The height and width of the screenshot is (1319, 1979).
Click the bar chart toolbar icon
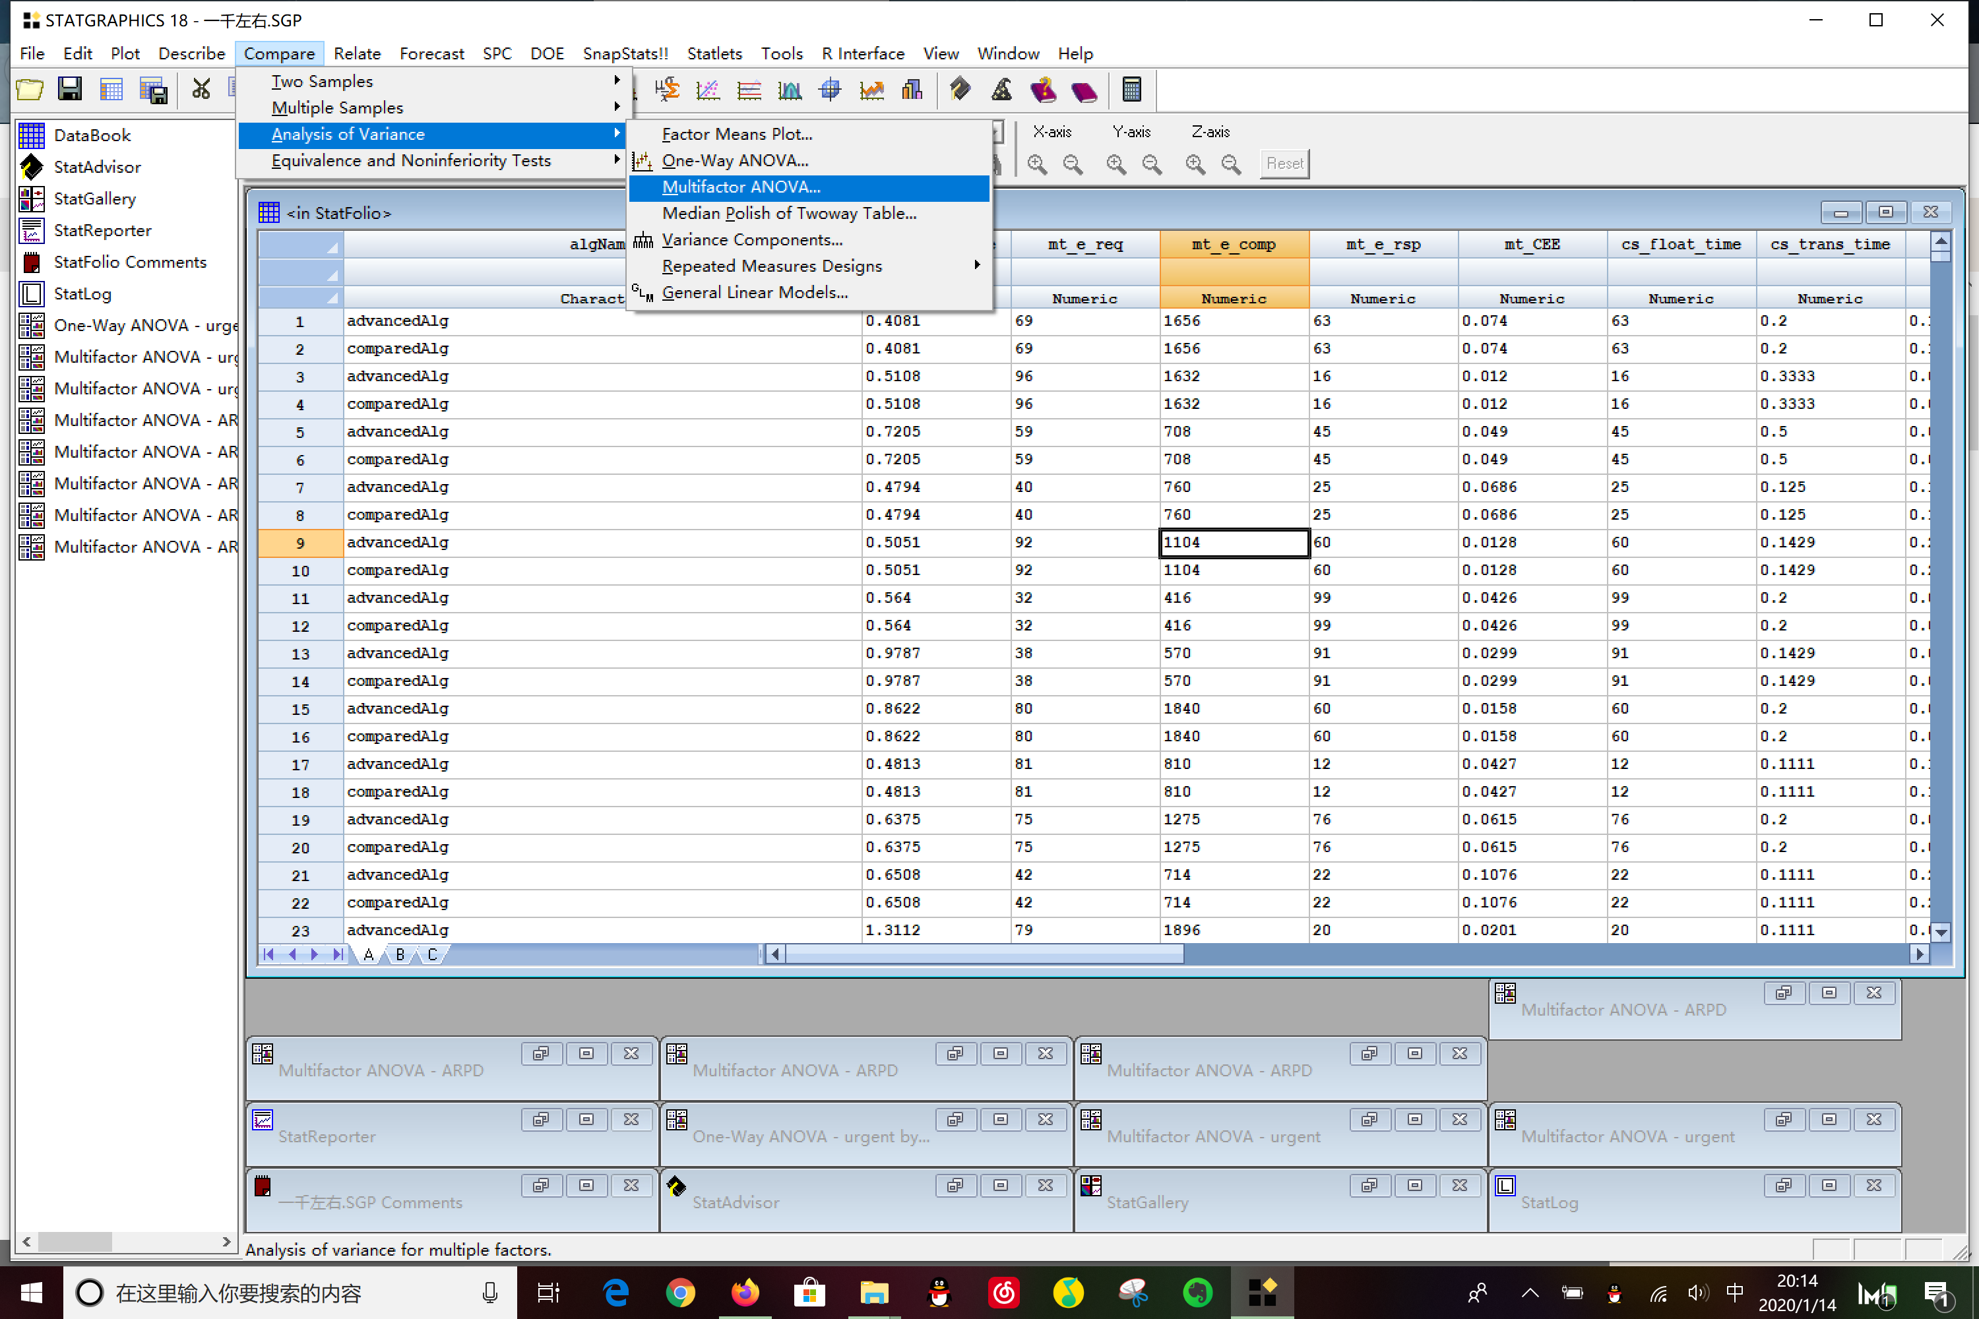tap(912, 89)
